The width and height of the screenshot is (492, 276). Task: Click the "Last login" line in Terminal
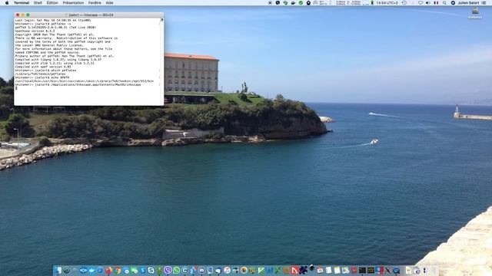53,20
